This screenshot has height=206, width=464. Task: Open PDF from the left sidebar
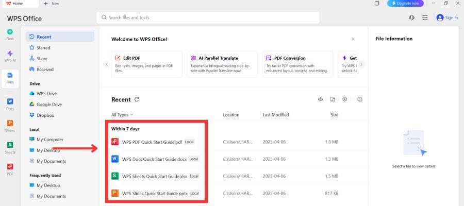[10, 169]
